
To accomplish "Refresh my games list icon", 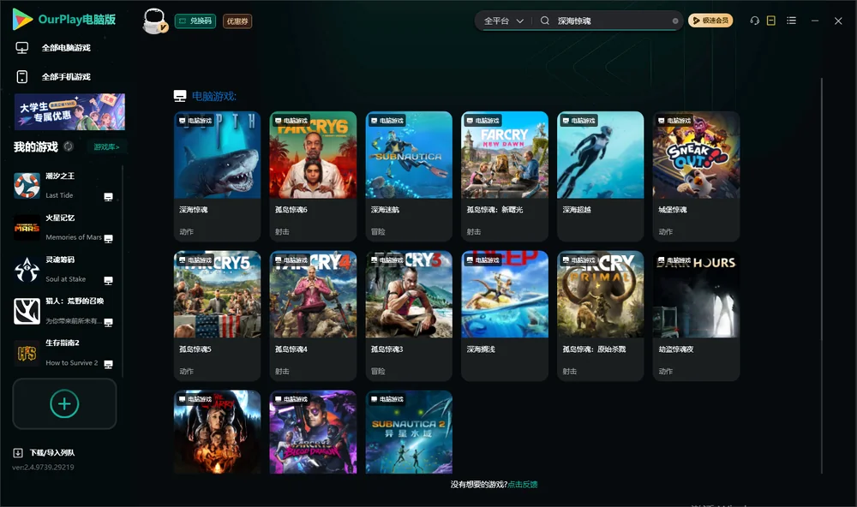I will tap(69, 146).
